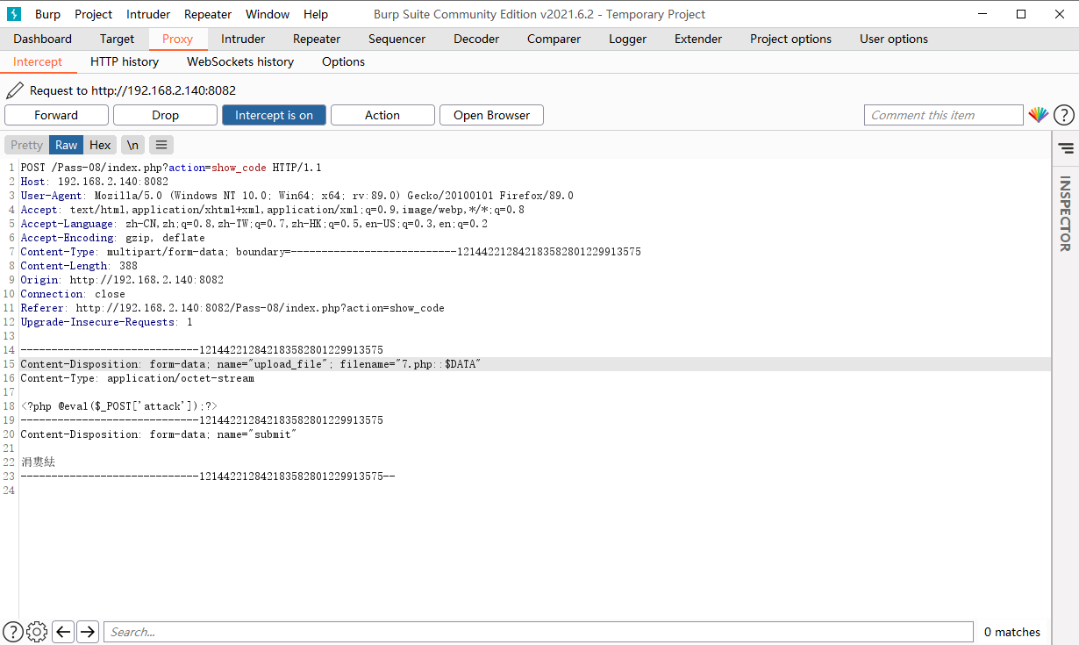Click the Connection: close line
The height and width of the screenshot is (645, 1079).
point(73,294)
